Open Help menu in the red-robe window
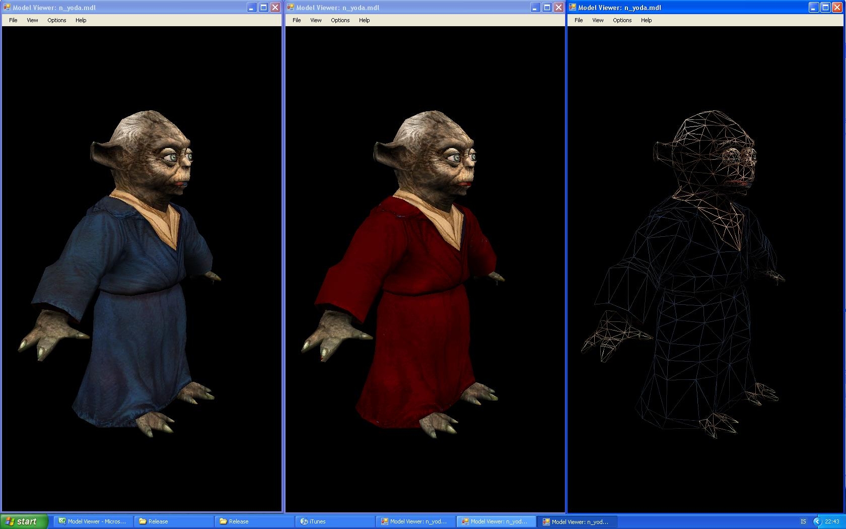846x529 pixels. pyautogui.click(x=364, y=20)
